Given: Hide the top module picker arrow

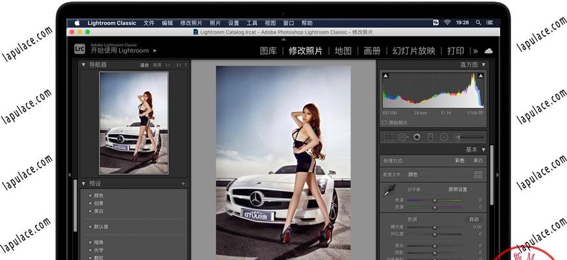Looking at the screenshot, I should (x=283, y=39).
